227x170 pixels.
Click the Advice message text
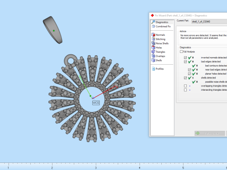point(203,37)
